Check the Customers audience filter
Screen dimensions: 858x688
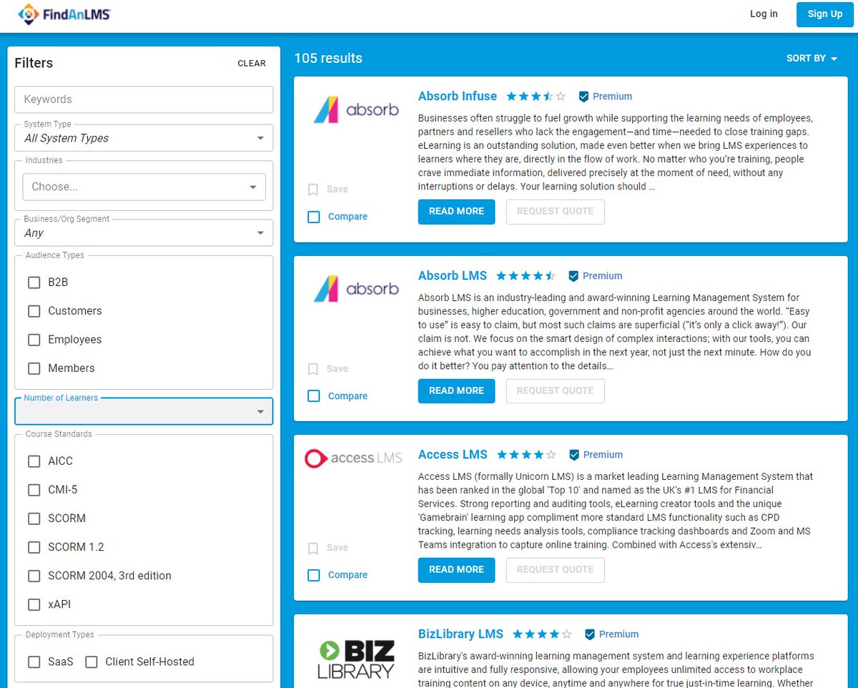(x=34, y=311)
